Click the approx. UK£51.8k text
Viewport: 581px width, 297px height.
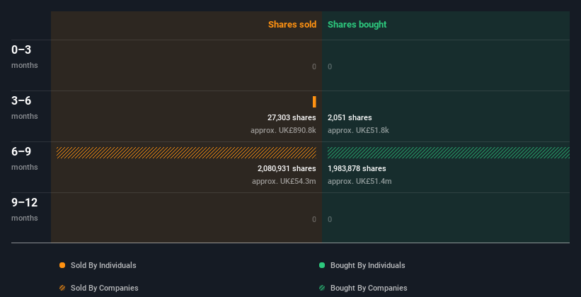pyautogui.click(x=358, y=130)
